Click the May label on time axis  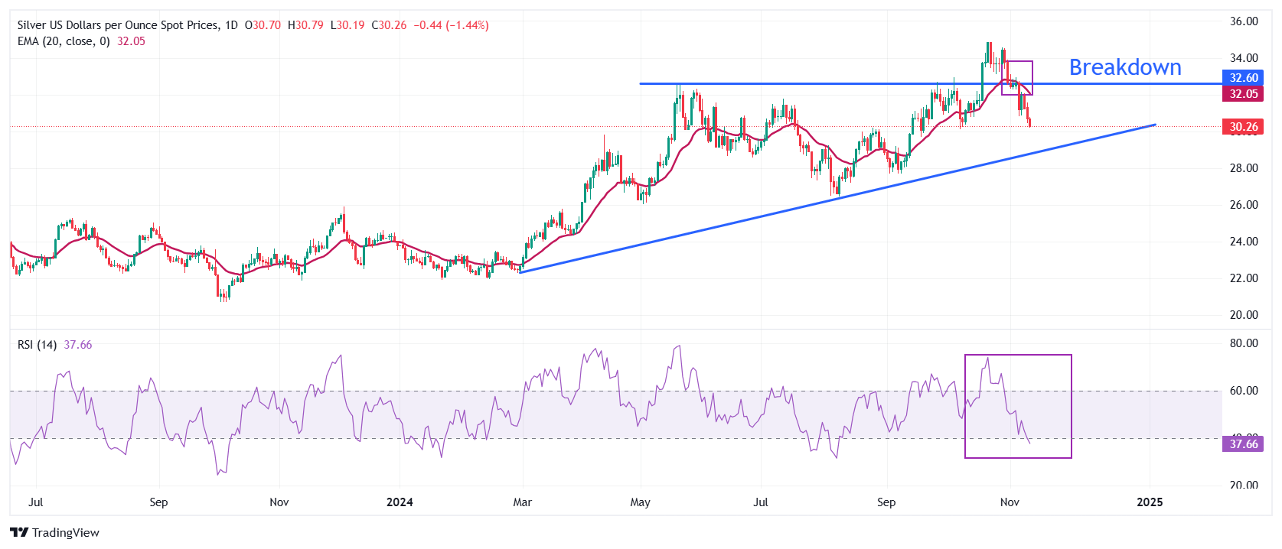[640, 502]
